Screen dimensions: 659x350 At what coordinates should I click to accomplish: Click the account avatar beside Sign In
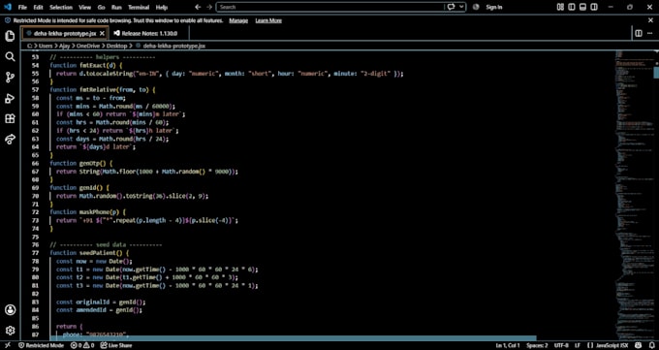[476, 7]
